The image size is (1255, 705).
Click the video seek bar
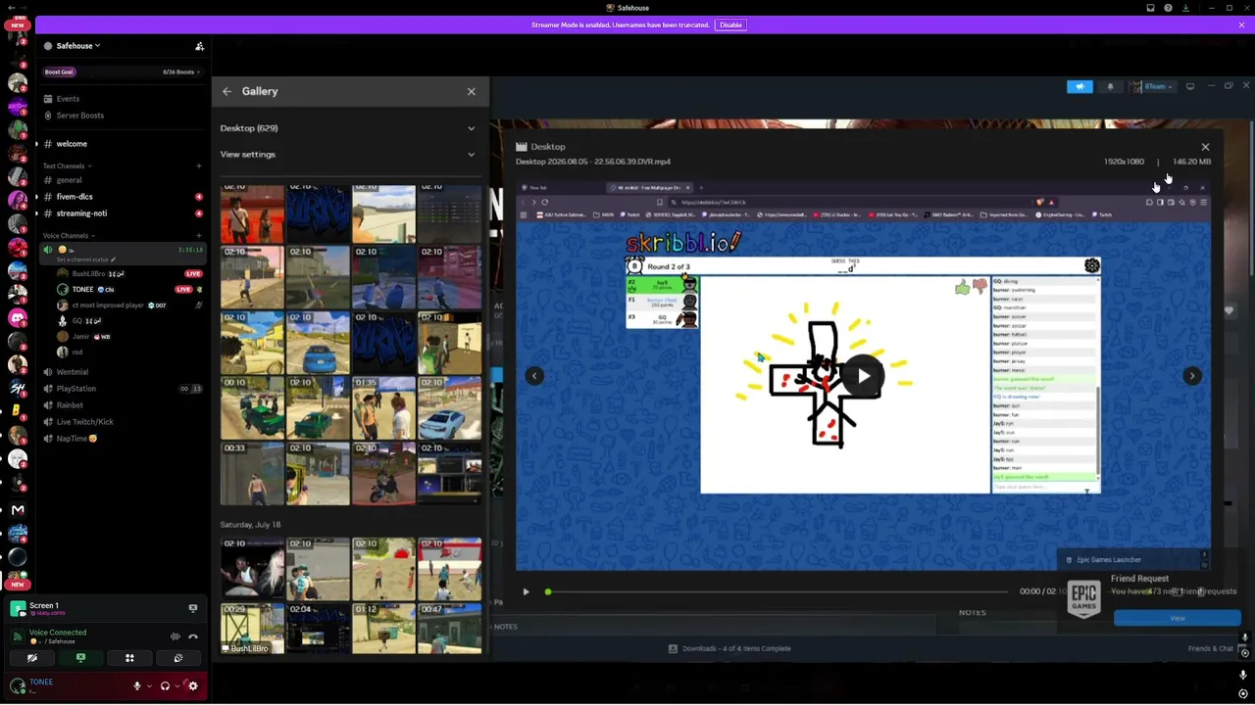point(777,591)
